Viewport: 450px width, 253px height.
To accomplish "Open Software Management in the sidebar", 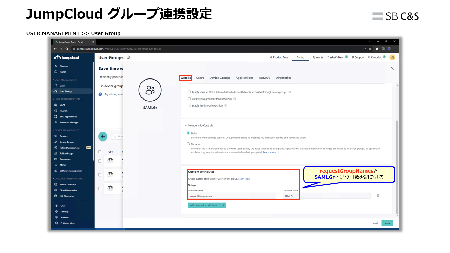I will click(x=71, y=171).
